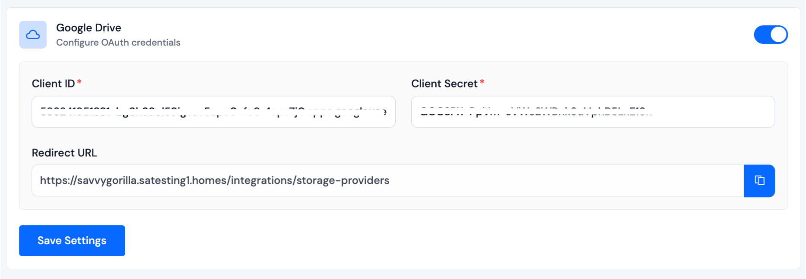Disable the Google Drive integration switch

point(771,34)
